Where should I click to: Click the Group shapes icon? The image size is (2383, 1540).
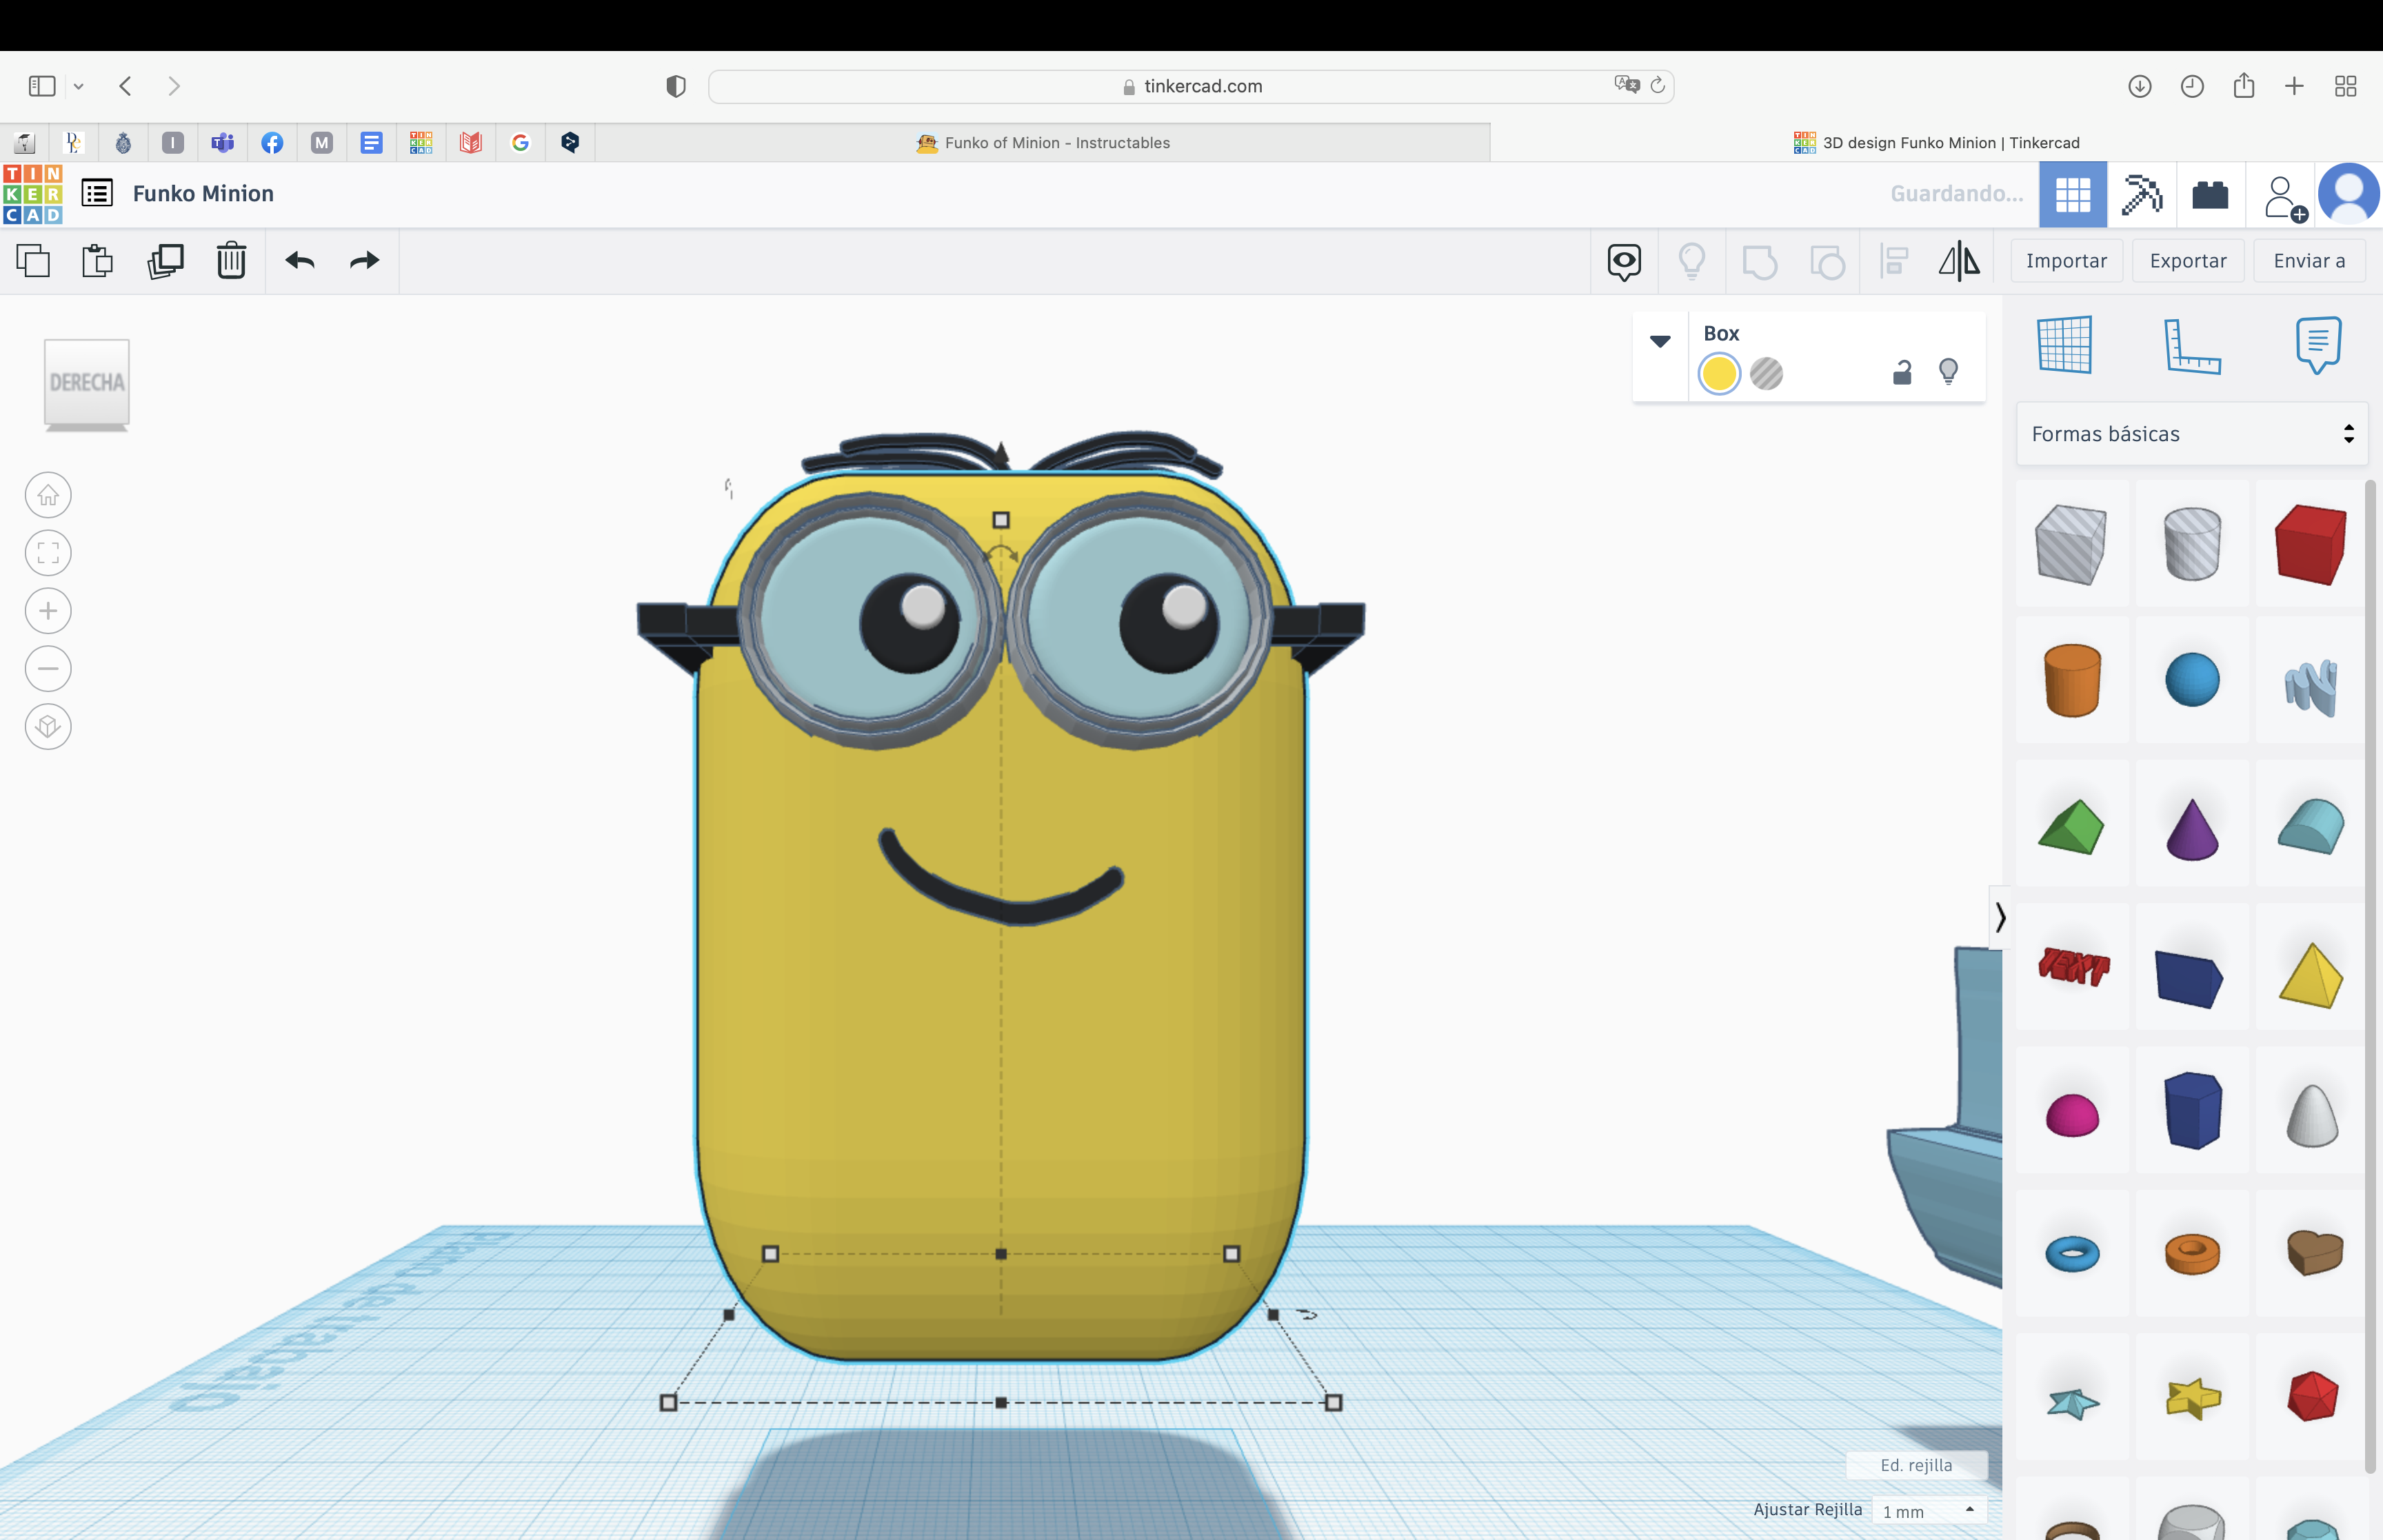click(1759, 262)
